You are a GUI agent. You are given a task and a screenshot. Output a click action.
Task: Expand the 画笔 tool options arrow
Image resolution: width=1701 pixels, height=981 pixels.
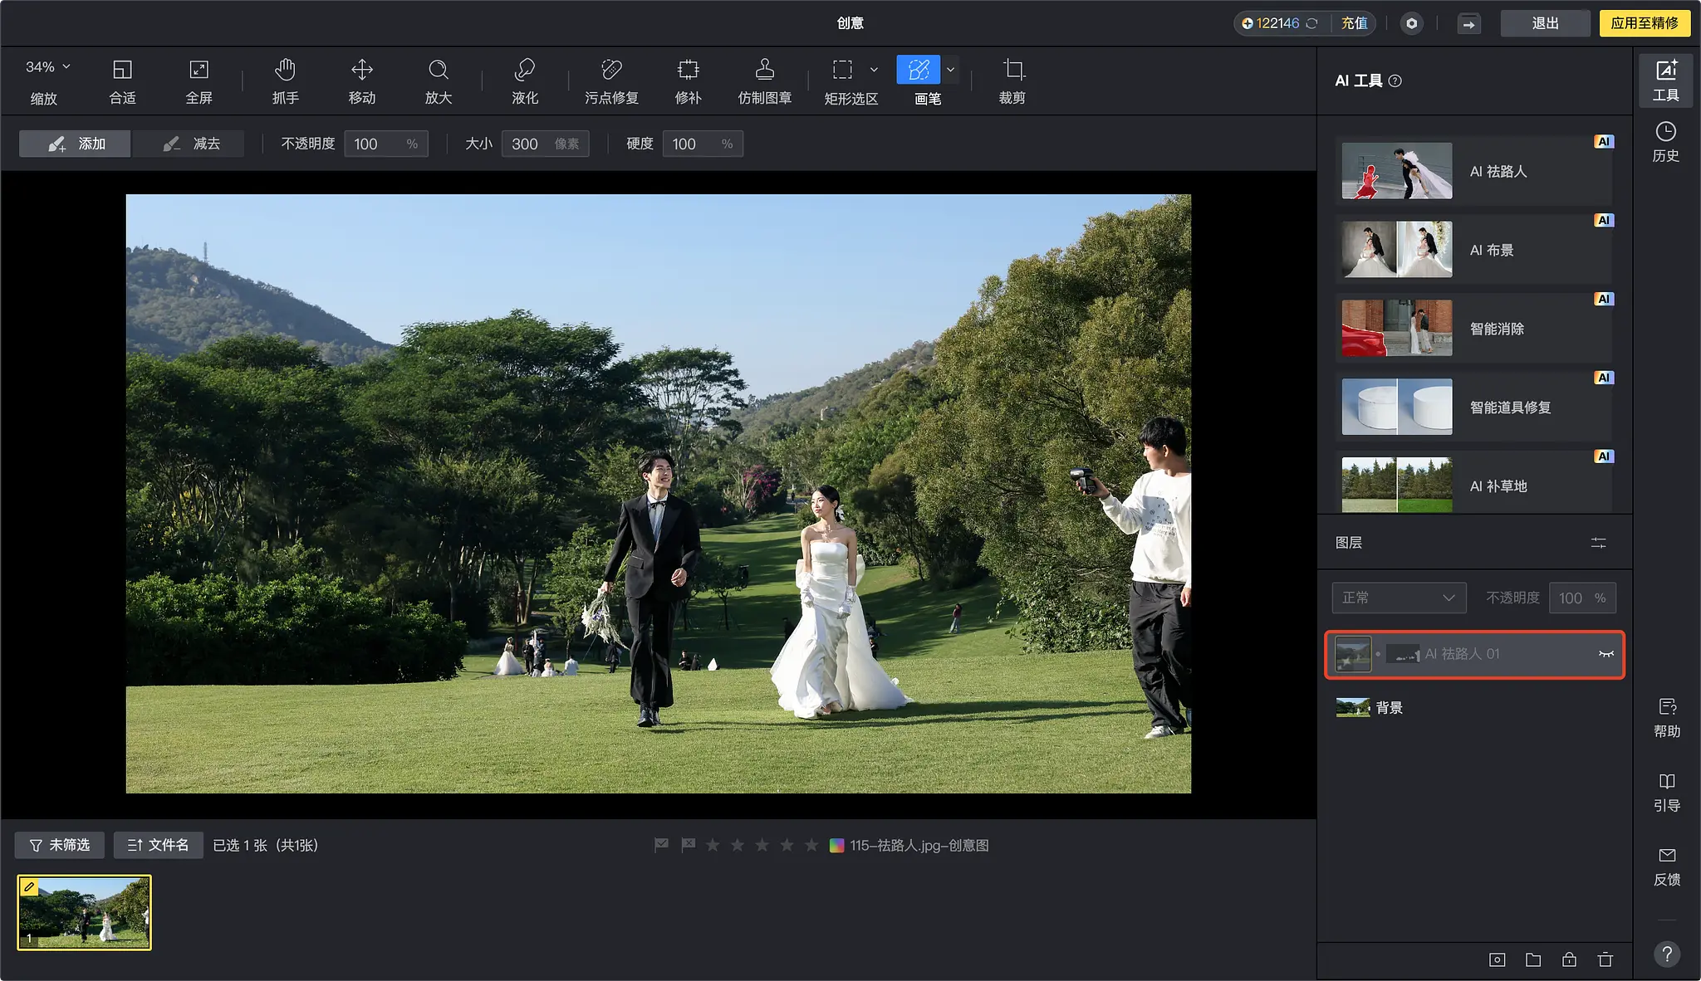click(950, 70)
